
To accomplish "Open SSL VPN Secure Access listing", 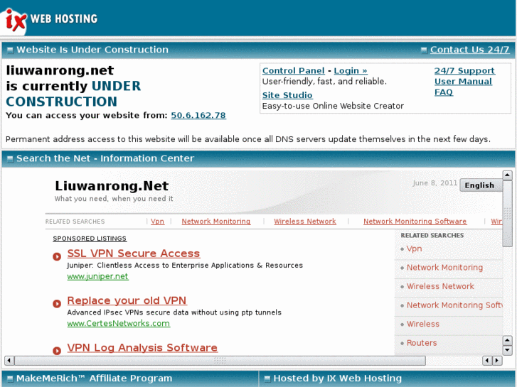I will (134, 254).
